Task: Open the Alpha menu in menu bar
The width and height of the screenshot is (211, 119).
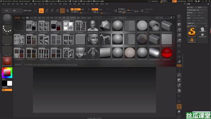Action: (x=4, y=4)
